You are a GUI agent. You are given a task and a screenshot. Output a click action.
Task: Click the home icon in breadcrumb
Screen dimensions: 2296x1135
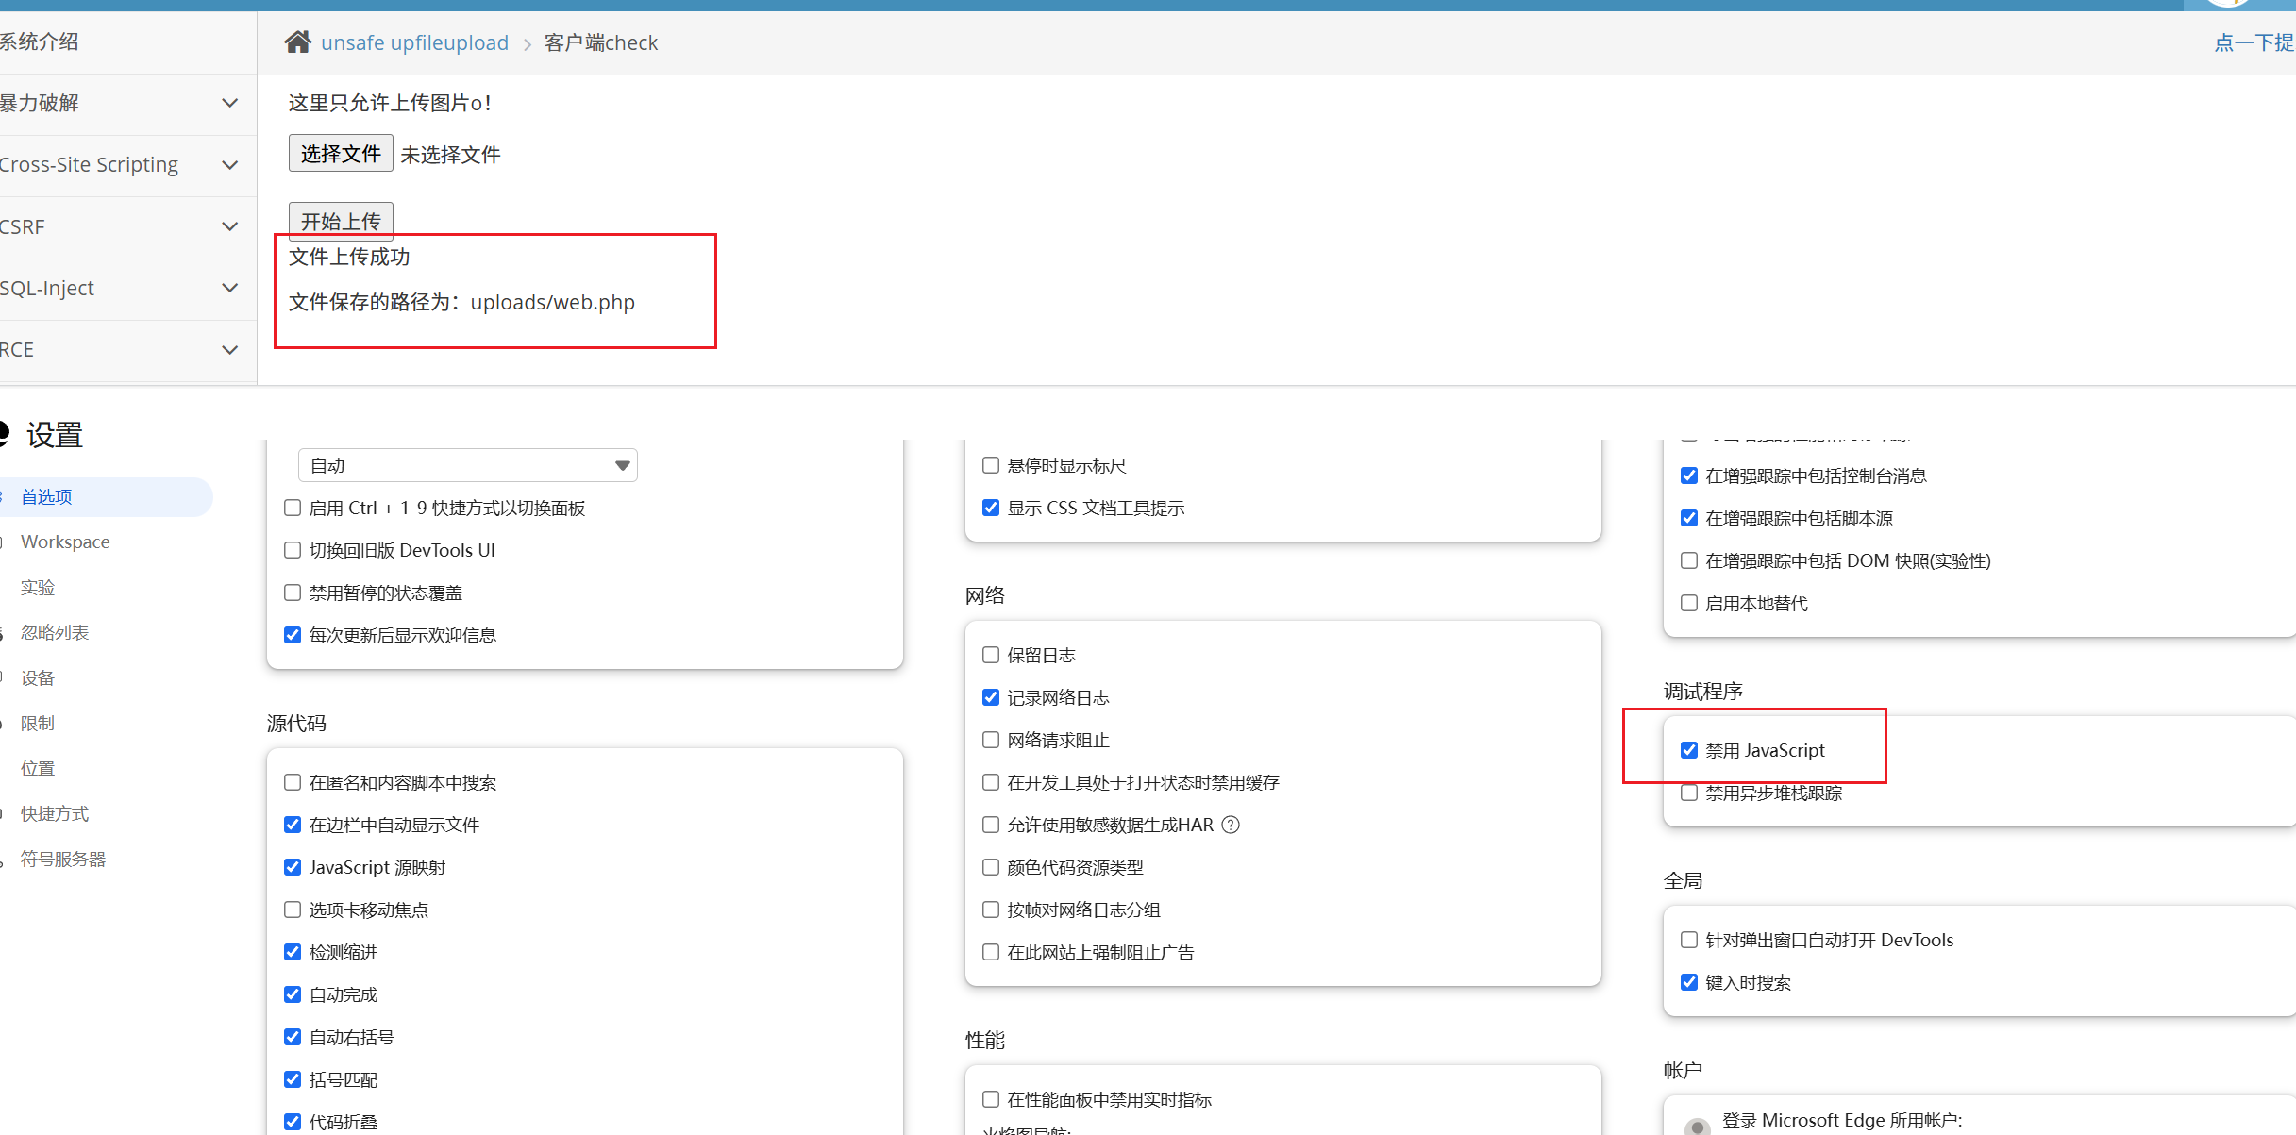[x=298, y=42]
